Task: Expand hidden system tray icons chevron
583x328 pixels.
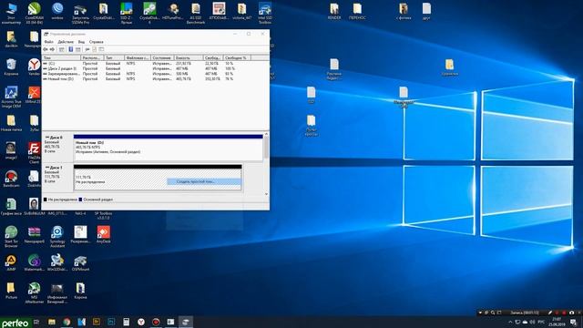Action: (510, 322)
